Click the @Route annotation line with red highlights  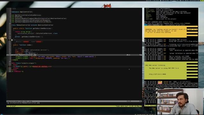pos(29,42)
